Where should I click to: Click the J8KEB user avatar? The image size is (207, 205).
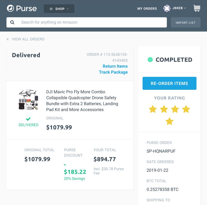tap(167, 8)
